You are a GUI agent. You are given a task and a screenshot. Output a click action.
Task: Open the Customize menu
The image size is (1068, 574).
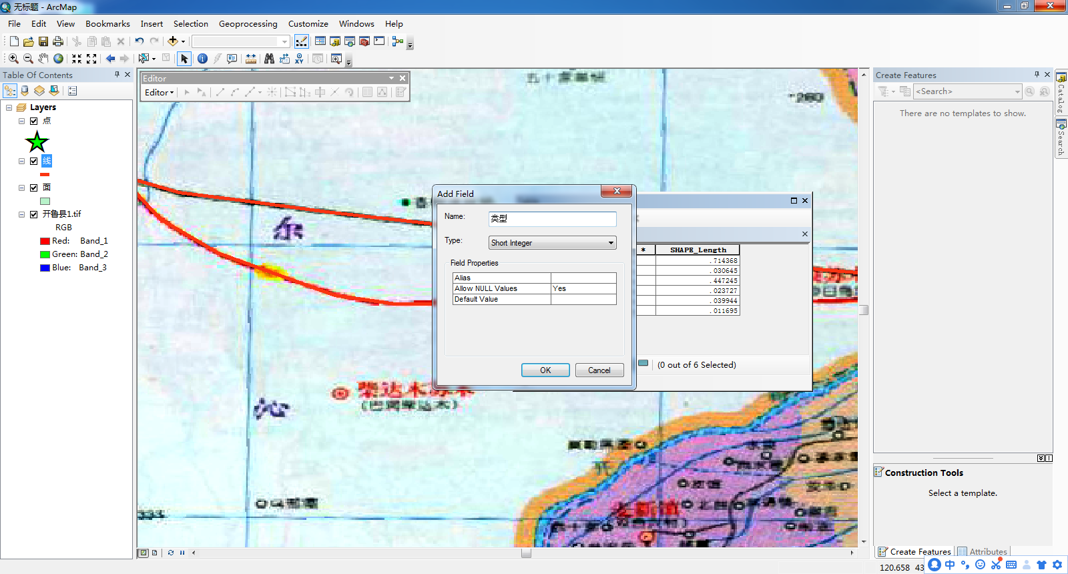[308, 24]
